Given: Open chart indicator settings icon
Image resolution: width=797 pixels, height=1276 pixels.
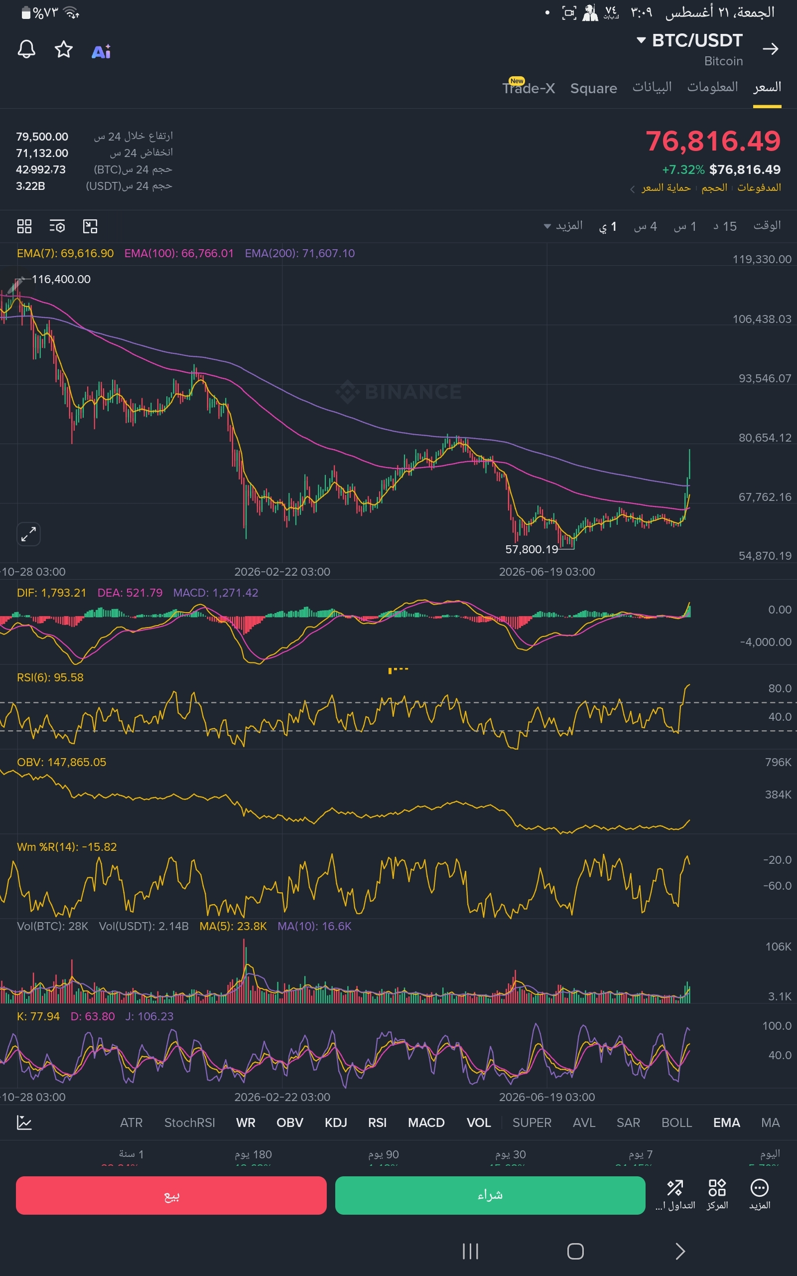Looking at the screenshot, I should [x=57, y=226].
